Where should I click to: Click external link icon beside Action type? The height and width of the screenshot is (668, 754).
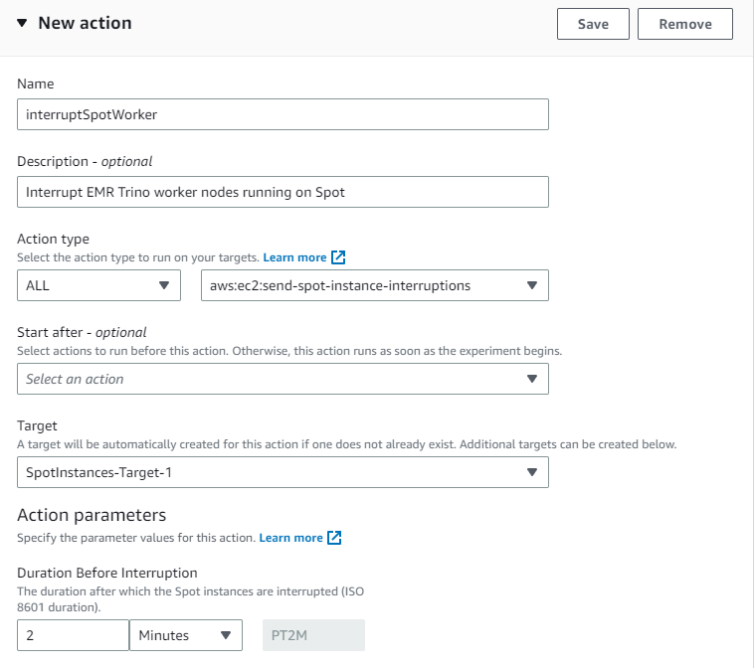338,257
